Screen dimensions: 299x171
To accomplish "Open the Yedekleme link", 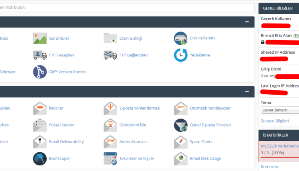I will pyautogui.click(x=200, y=55).
